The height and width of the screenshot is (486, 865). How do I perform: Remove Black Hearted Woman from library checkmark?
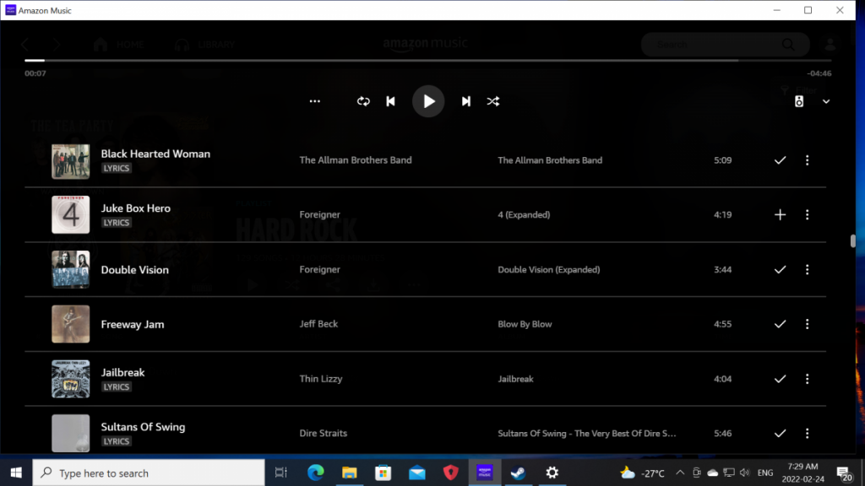pos(780,160)
